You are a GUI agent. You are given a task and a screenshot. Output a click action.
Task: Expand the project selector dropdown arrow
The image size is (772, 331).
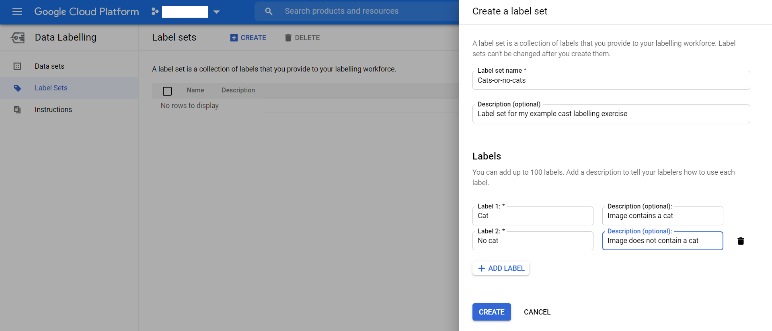[216, 12]
